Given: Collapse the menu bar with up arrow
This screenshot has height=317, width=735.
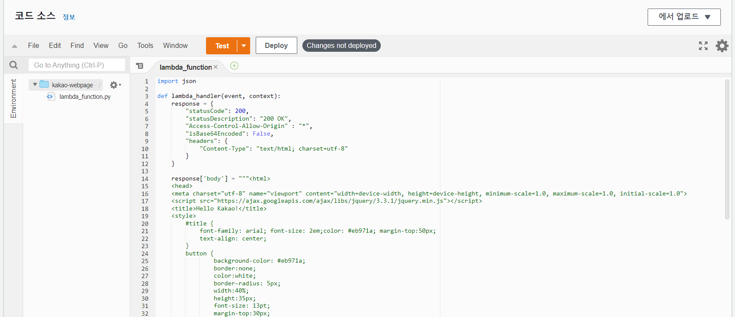Looking at the screenshot, I should pos(15,46).
